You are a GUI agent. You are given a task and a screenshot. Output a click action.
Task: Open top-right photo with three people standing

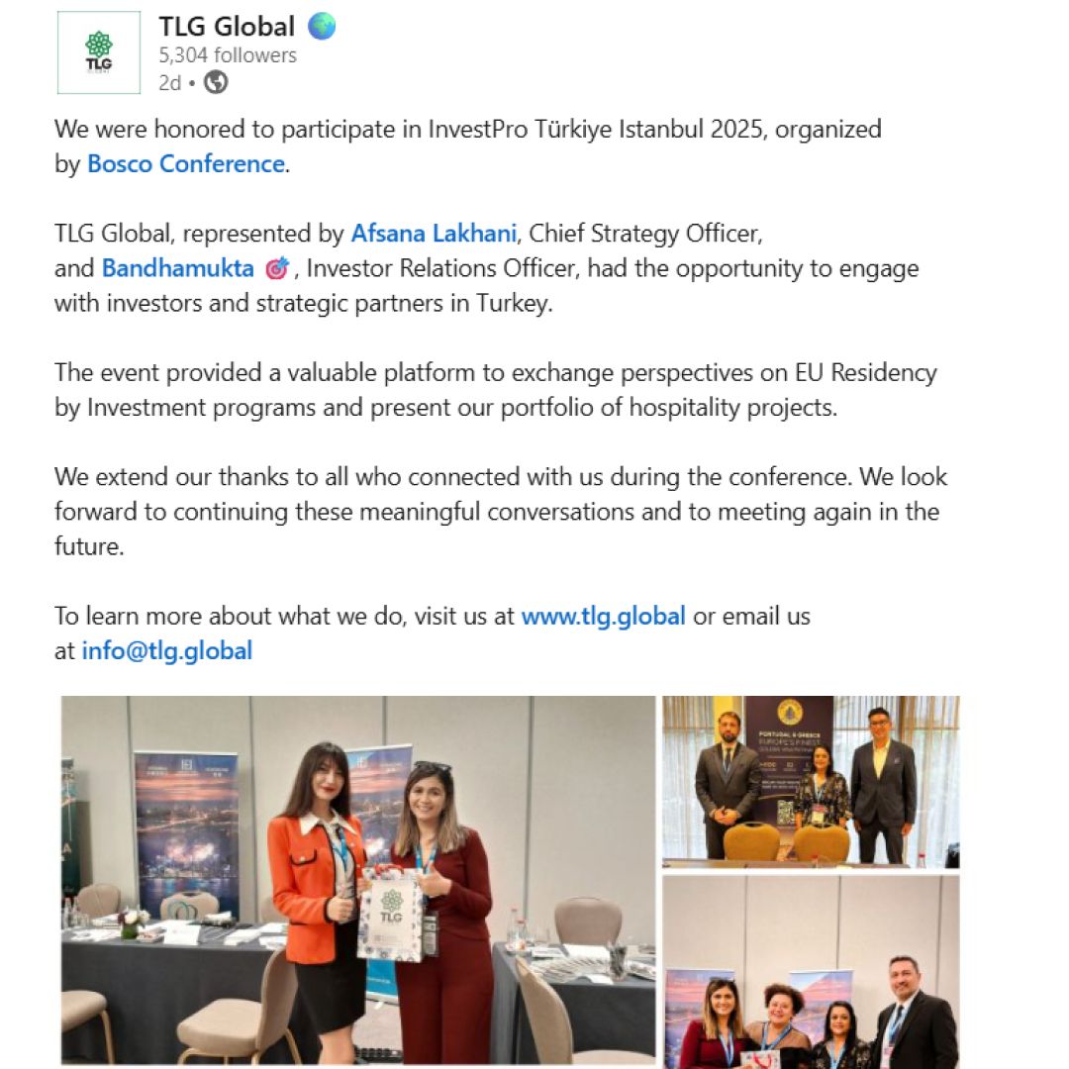[x=811, y=782]
